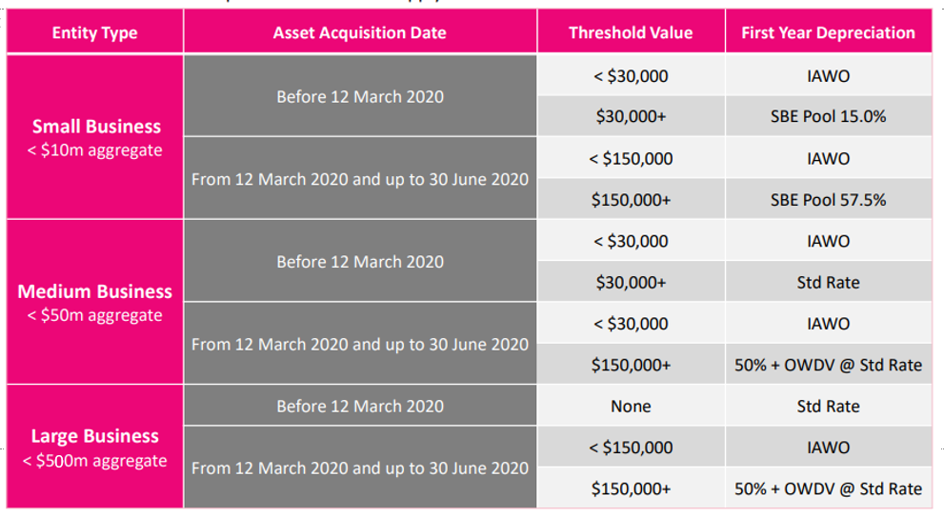Viewport: 944px width, 518px height.
Task: Click the '< $500m aggregate' subtitle
Action: point(94,461)
